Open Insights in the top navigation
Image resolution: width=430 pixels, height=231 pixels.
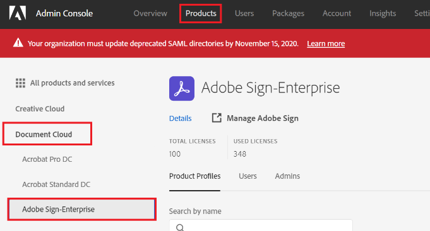[383, 13]
